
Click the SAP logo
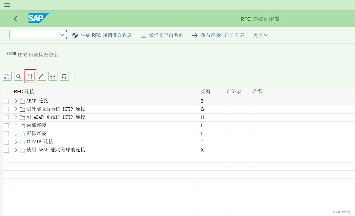(x=38, y=18)
